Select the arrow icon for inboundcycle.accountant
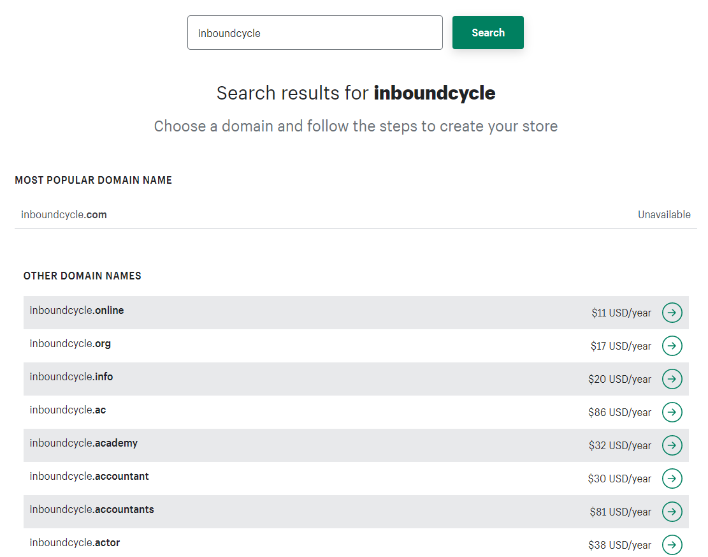The width and height of the screenshot is (708, 557). [672, 479]
